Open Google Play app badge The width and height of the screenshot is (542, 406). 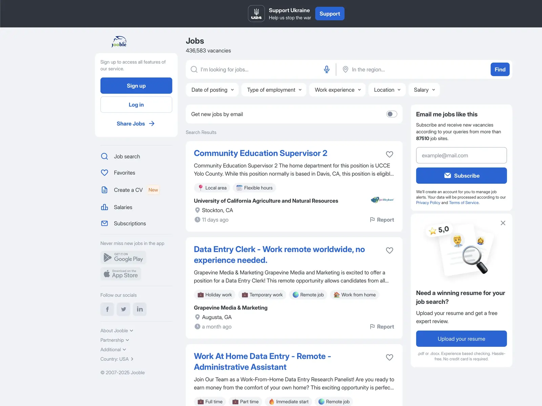pos(123,257)
